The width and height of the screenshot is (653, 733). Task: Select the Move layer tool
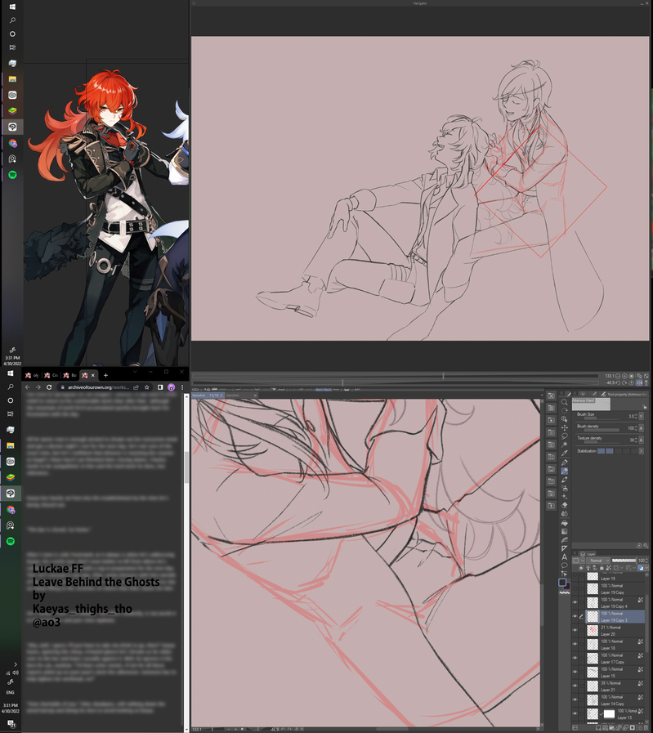564,427
